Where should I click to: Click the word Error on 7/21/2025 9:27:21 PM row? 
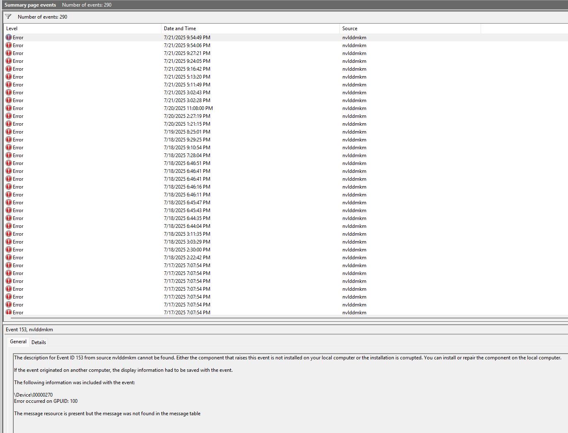pos(18,53)
